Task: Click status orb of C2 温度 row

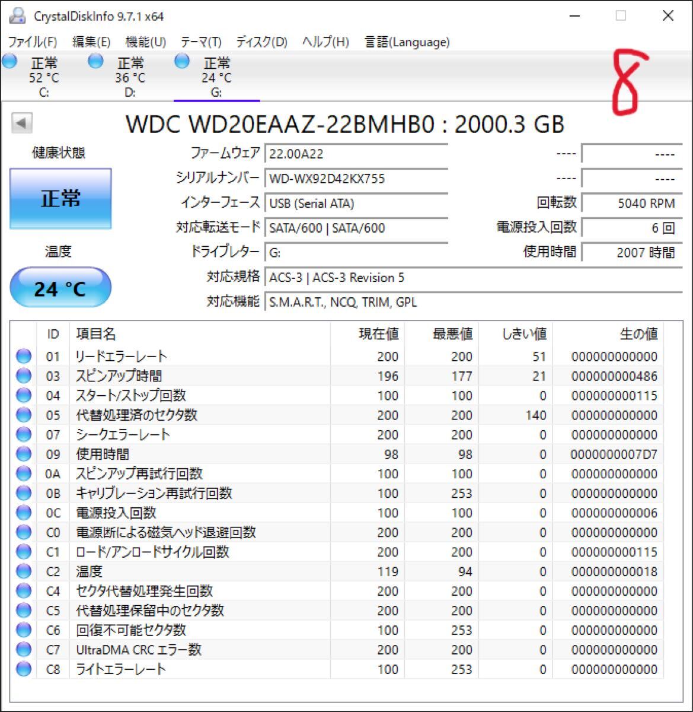Action: [24, 572]
